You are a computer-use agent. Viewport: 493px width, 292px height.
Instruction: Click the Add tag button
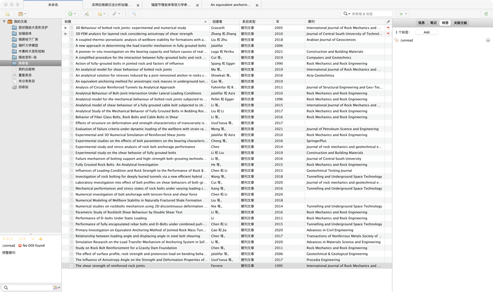[x=426, y=32]
